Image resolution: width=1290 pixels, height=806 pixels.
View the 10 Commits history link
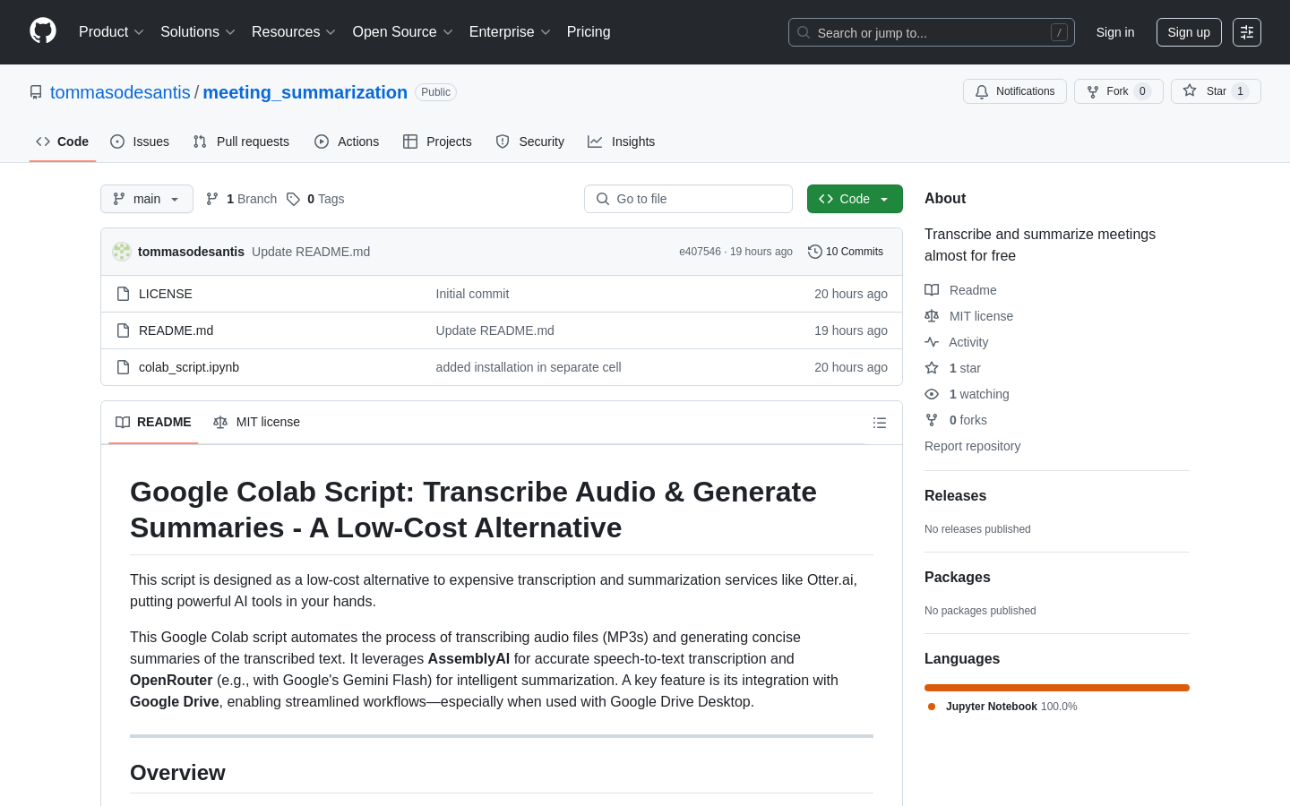pyautogui.click(x=846, y=252)
